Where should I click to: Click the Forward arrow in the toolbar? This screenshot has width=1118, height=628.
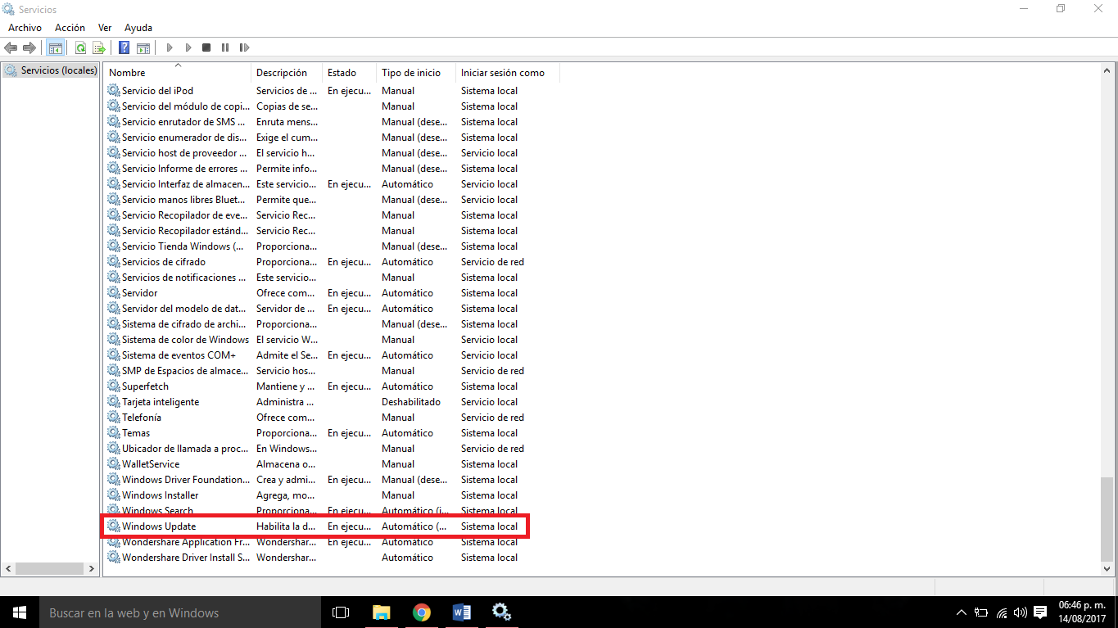(x=29, y=48)
